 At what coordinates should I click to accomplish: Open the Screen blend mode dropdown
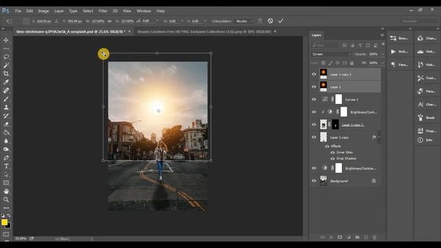331,54
